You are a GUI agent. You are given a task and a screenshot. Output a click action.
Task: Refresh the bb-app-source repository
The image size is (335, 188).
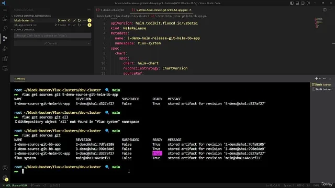[x=79, y=25]
